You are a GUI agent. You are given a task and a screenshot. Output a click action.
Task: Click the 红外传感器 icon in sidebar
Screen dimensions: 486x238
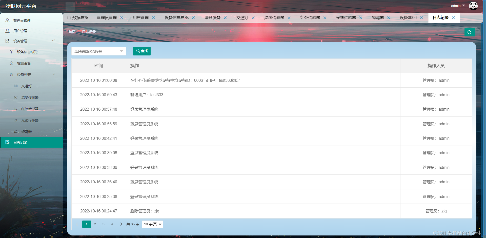tap(15, 109)
